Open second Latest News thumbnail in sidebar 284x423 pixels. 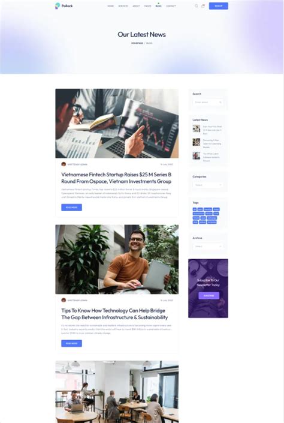point(196,142)
